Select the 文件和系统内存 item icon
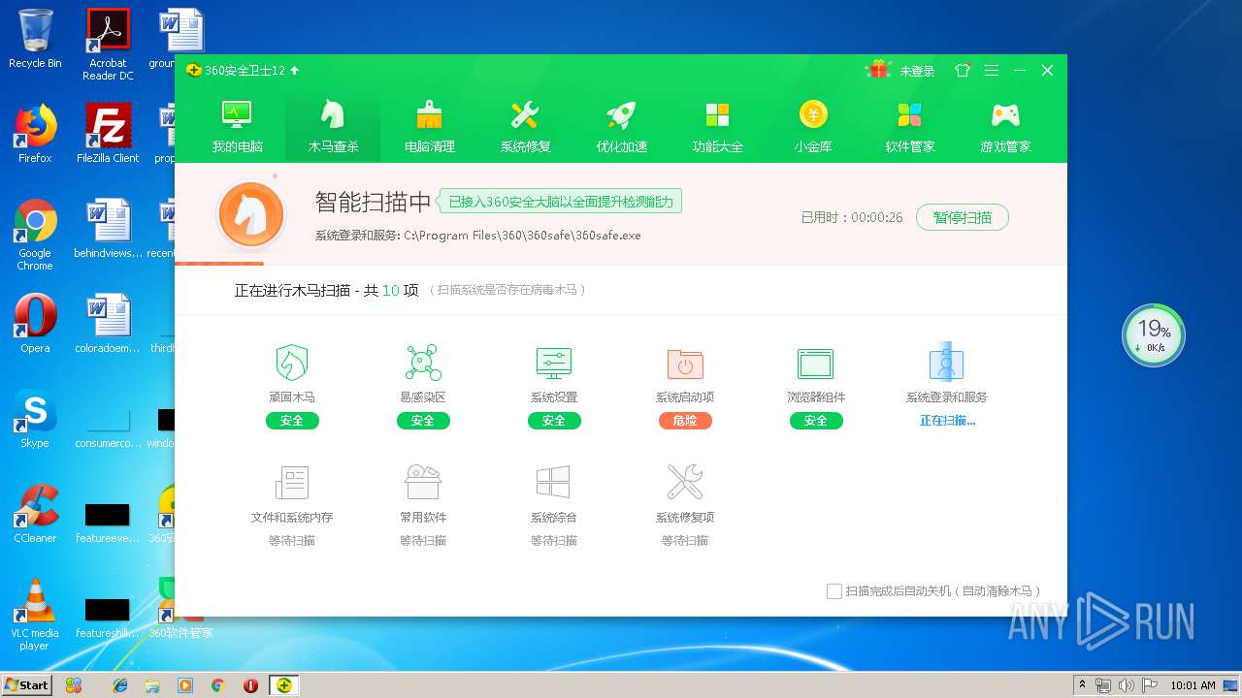Viewport: 1242px width, 698px height. [x=292, y=483]
